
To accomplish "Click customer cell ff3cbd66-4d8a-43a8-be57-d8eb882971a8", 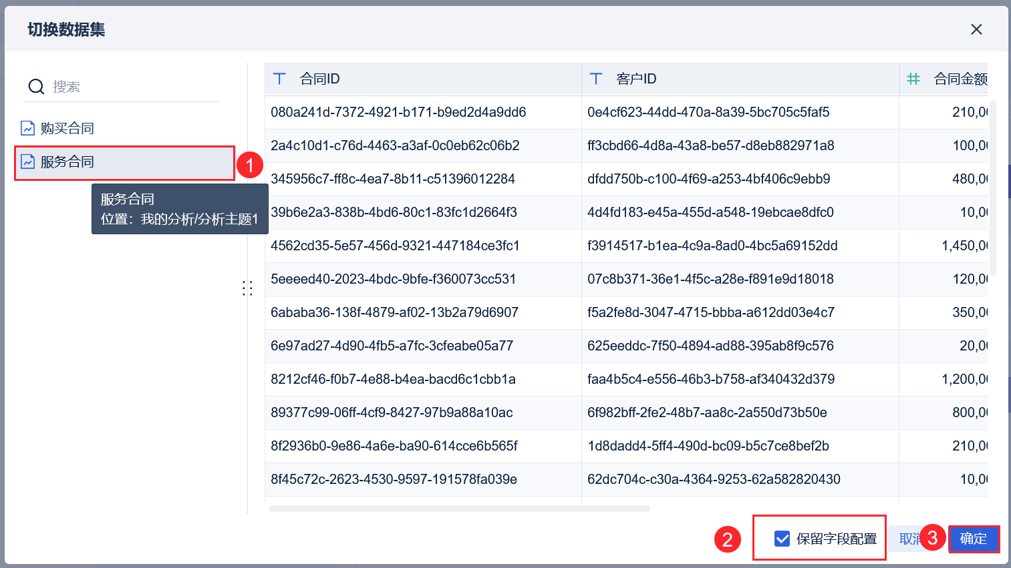I will [740, 146].
